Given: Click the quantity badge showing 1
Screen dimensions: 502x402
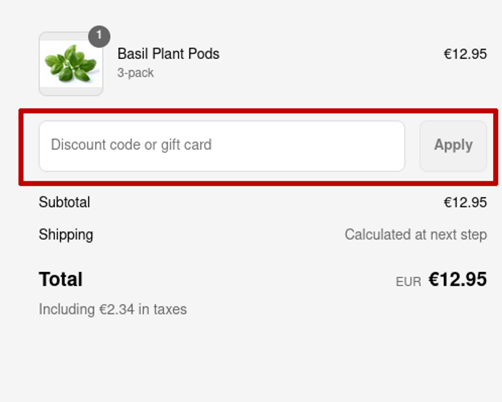Looking at the screenshot, I should [x=99, y=36].
